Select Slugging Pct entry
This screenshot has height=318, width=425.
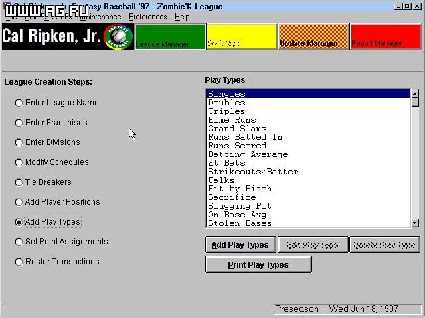tap(308, 206)
